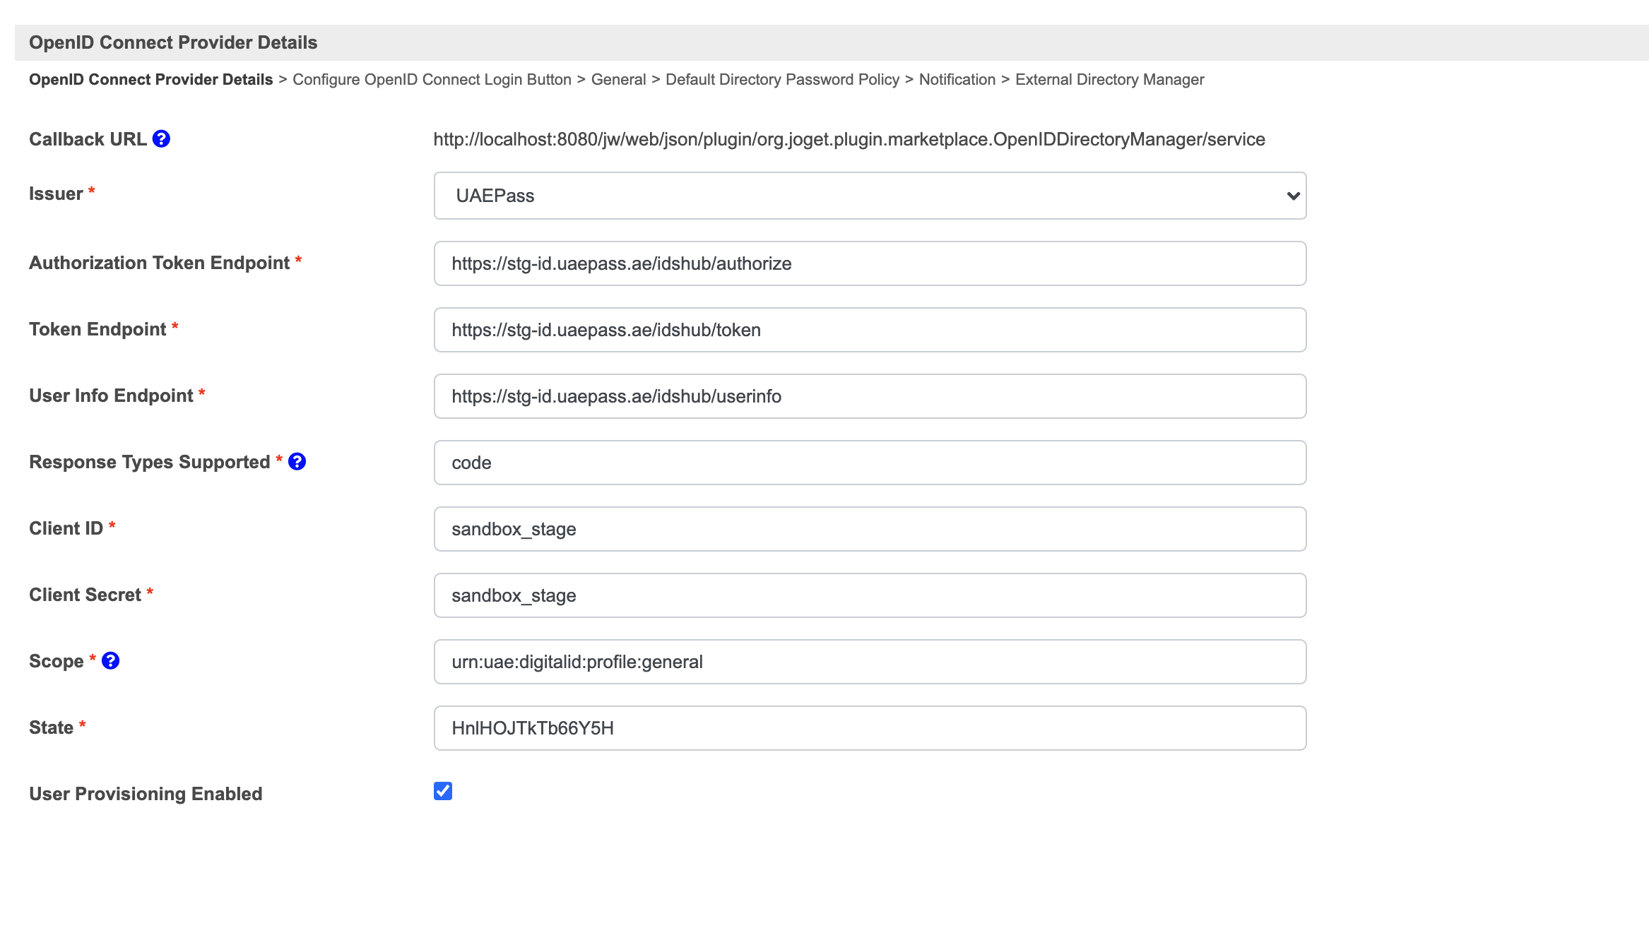Click the Token Endpoint input field

[870, 330]
